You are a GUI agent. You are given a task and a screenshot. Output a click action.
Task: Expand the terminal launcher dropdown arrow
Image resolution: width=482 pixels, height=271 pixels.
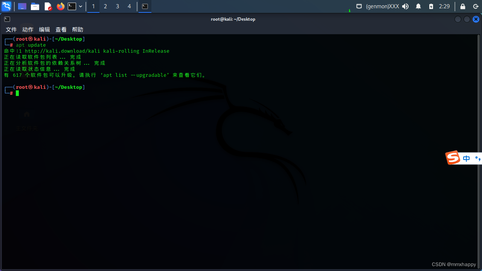[x=81, y=6]
